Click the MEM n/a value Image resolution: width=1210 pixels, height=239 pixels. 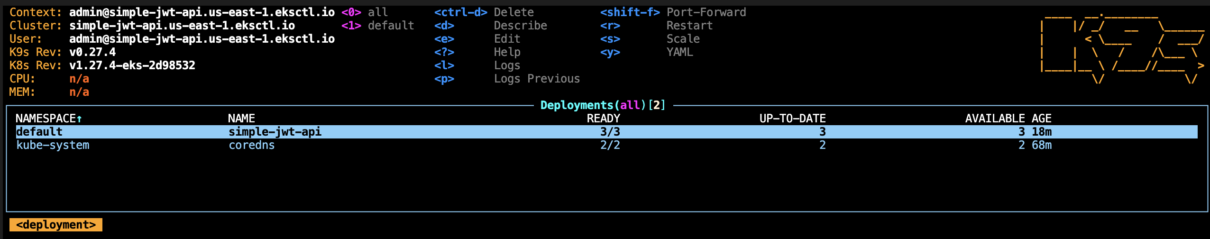point(79,92)
